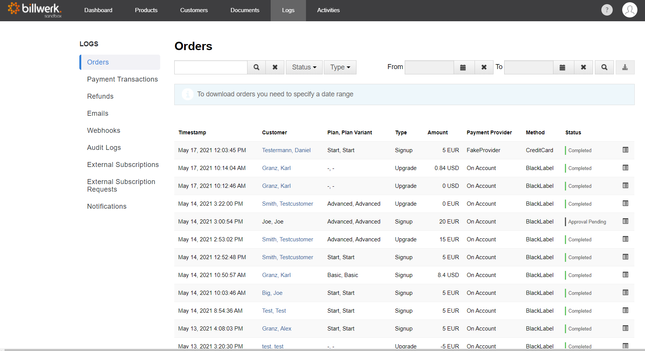Open the Emails log
The image size is (645, 351).
98,113
